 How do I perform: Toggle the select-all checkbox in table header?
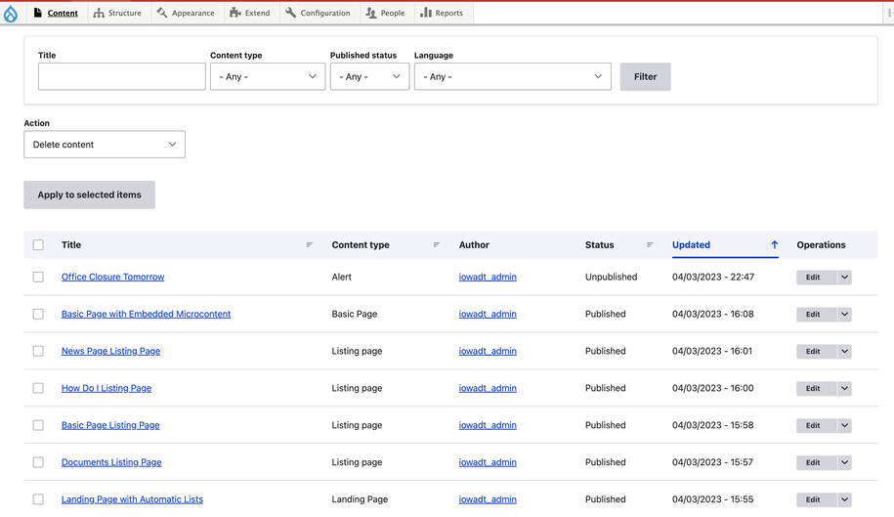[x=38, y=245]
